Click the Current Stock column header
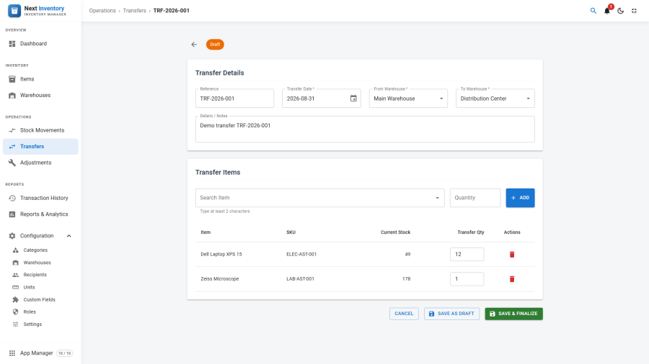This screenshot has width=649, height=364. [x=395, y=232]
